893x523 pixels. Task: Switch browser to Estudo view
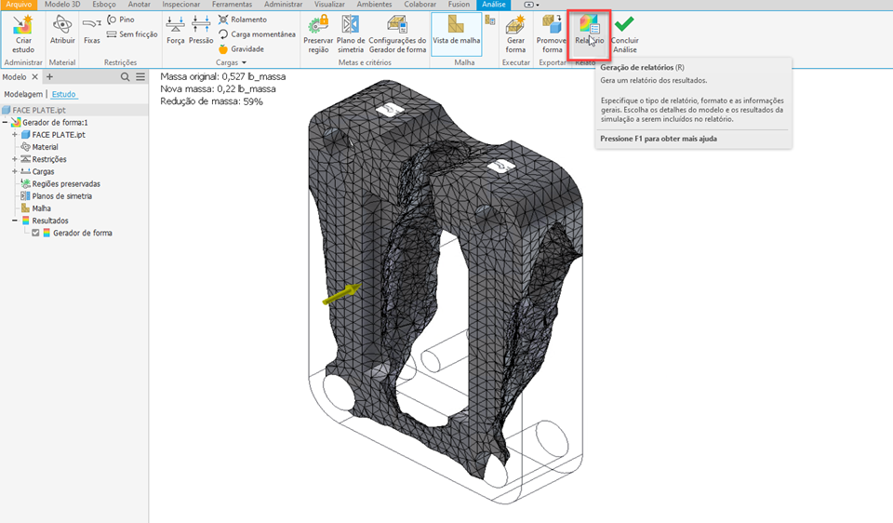coord(63,94)
